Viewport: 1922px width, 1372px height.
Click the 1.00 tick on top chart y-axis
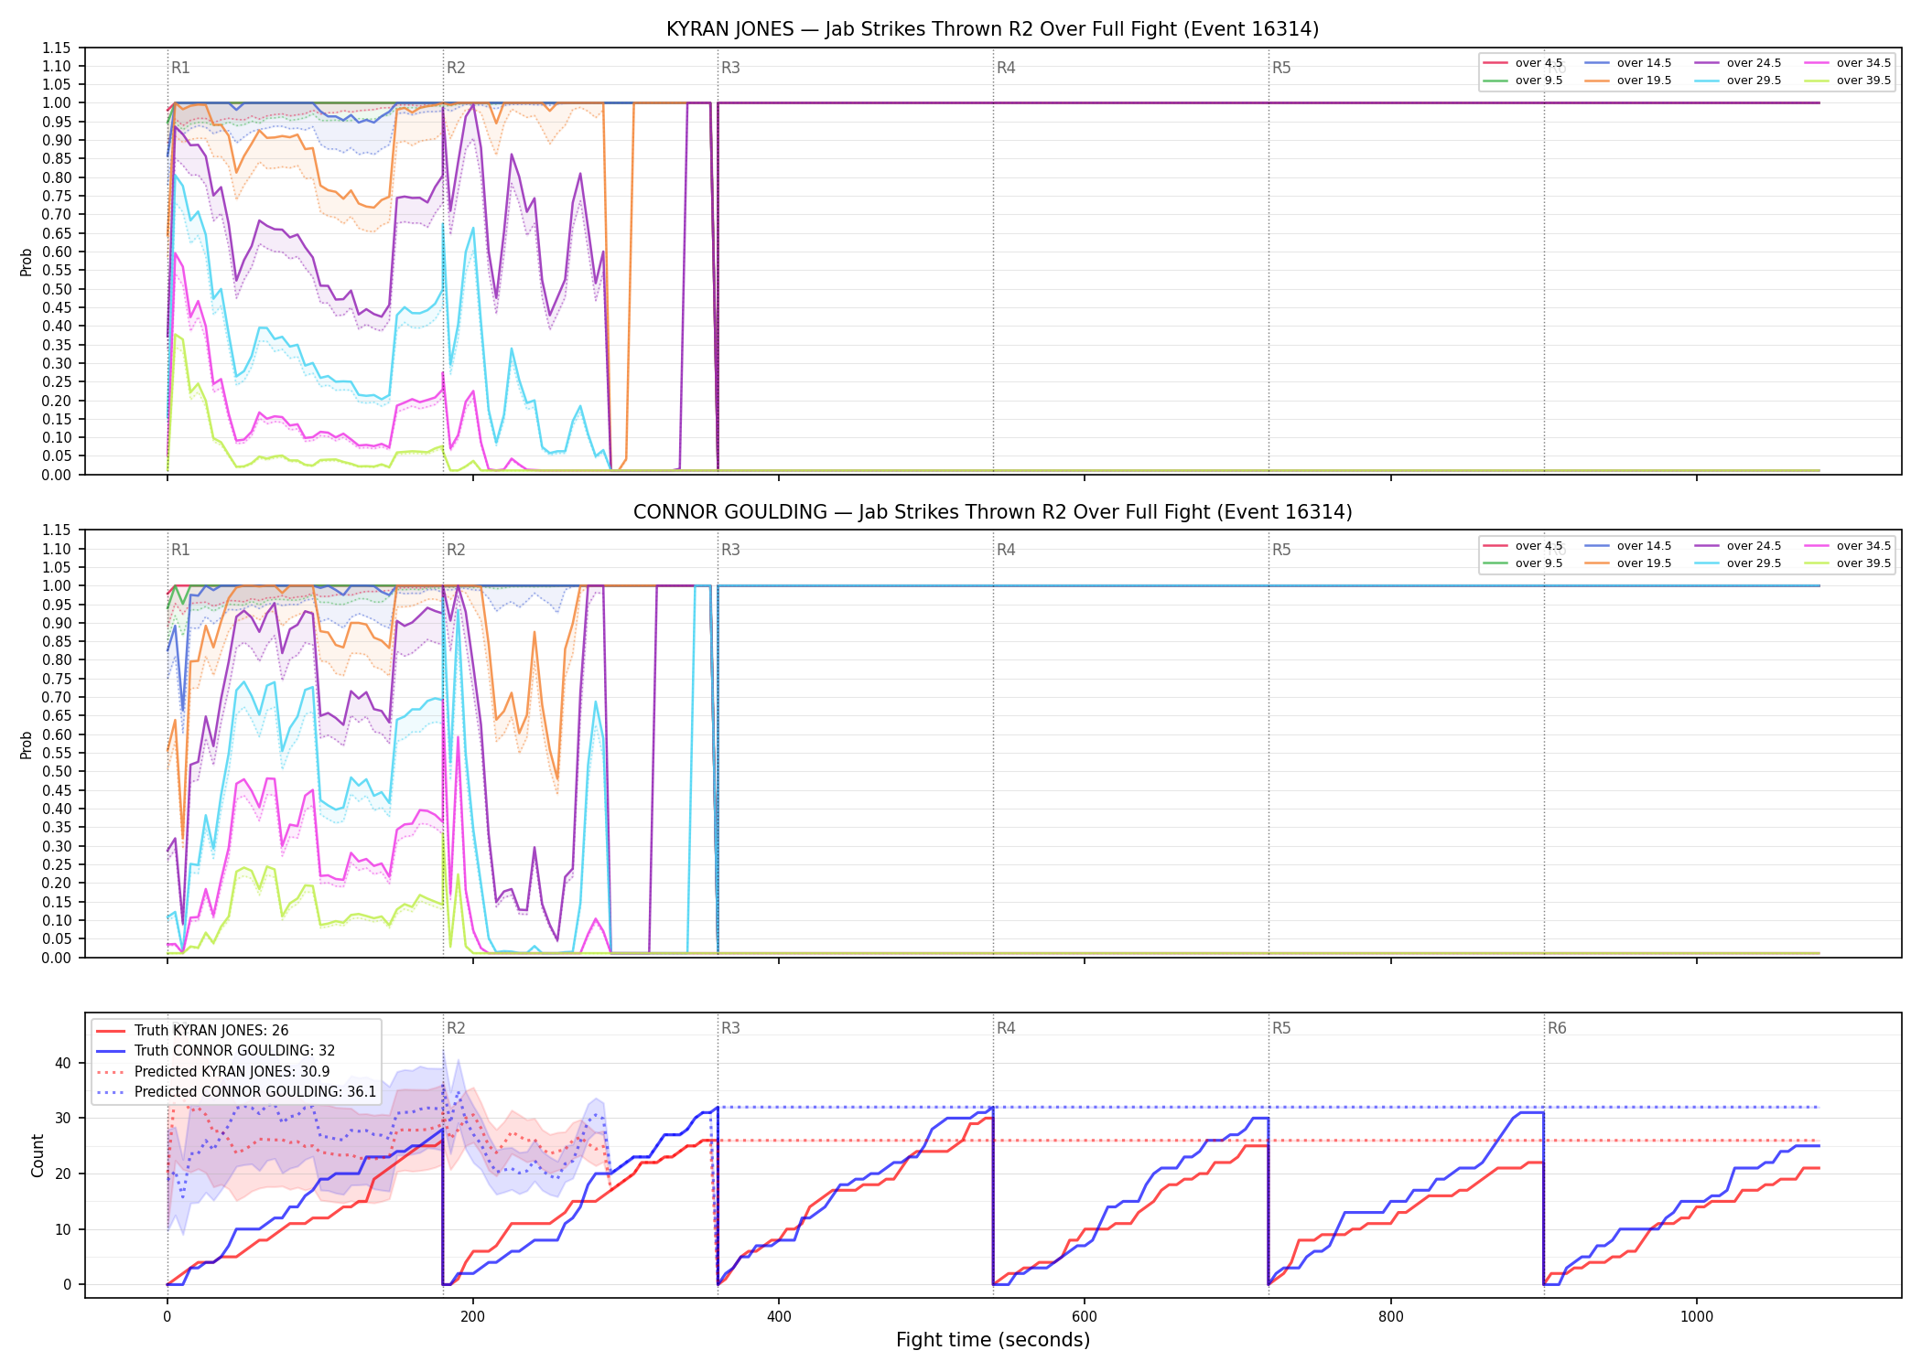click(57, 102)
